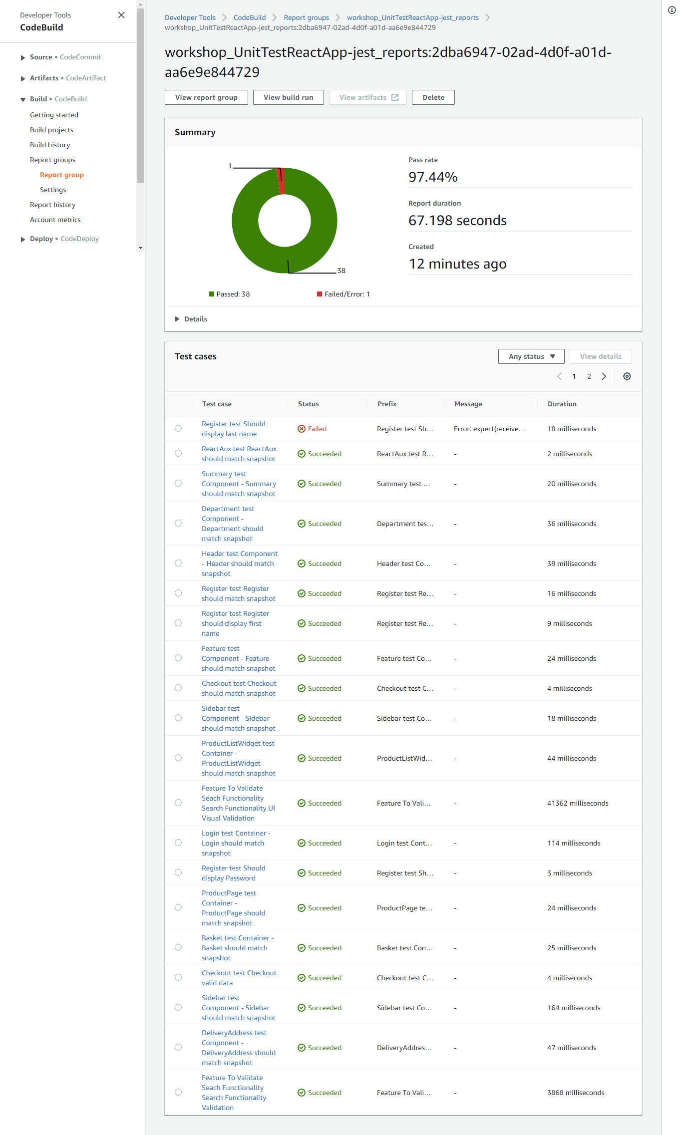Screen dimensions: 682x1135
Task: Open Settings under Report groups
Action: [53, 190]
